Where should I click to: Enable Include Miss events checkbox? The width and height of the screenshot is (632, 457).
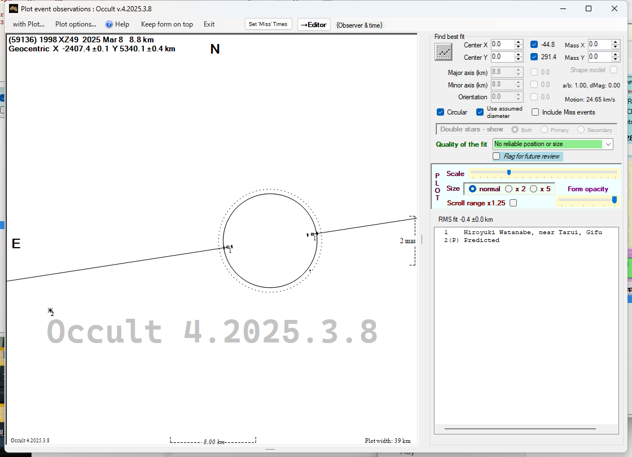(536, 112)
